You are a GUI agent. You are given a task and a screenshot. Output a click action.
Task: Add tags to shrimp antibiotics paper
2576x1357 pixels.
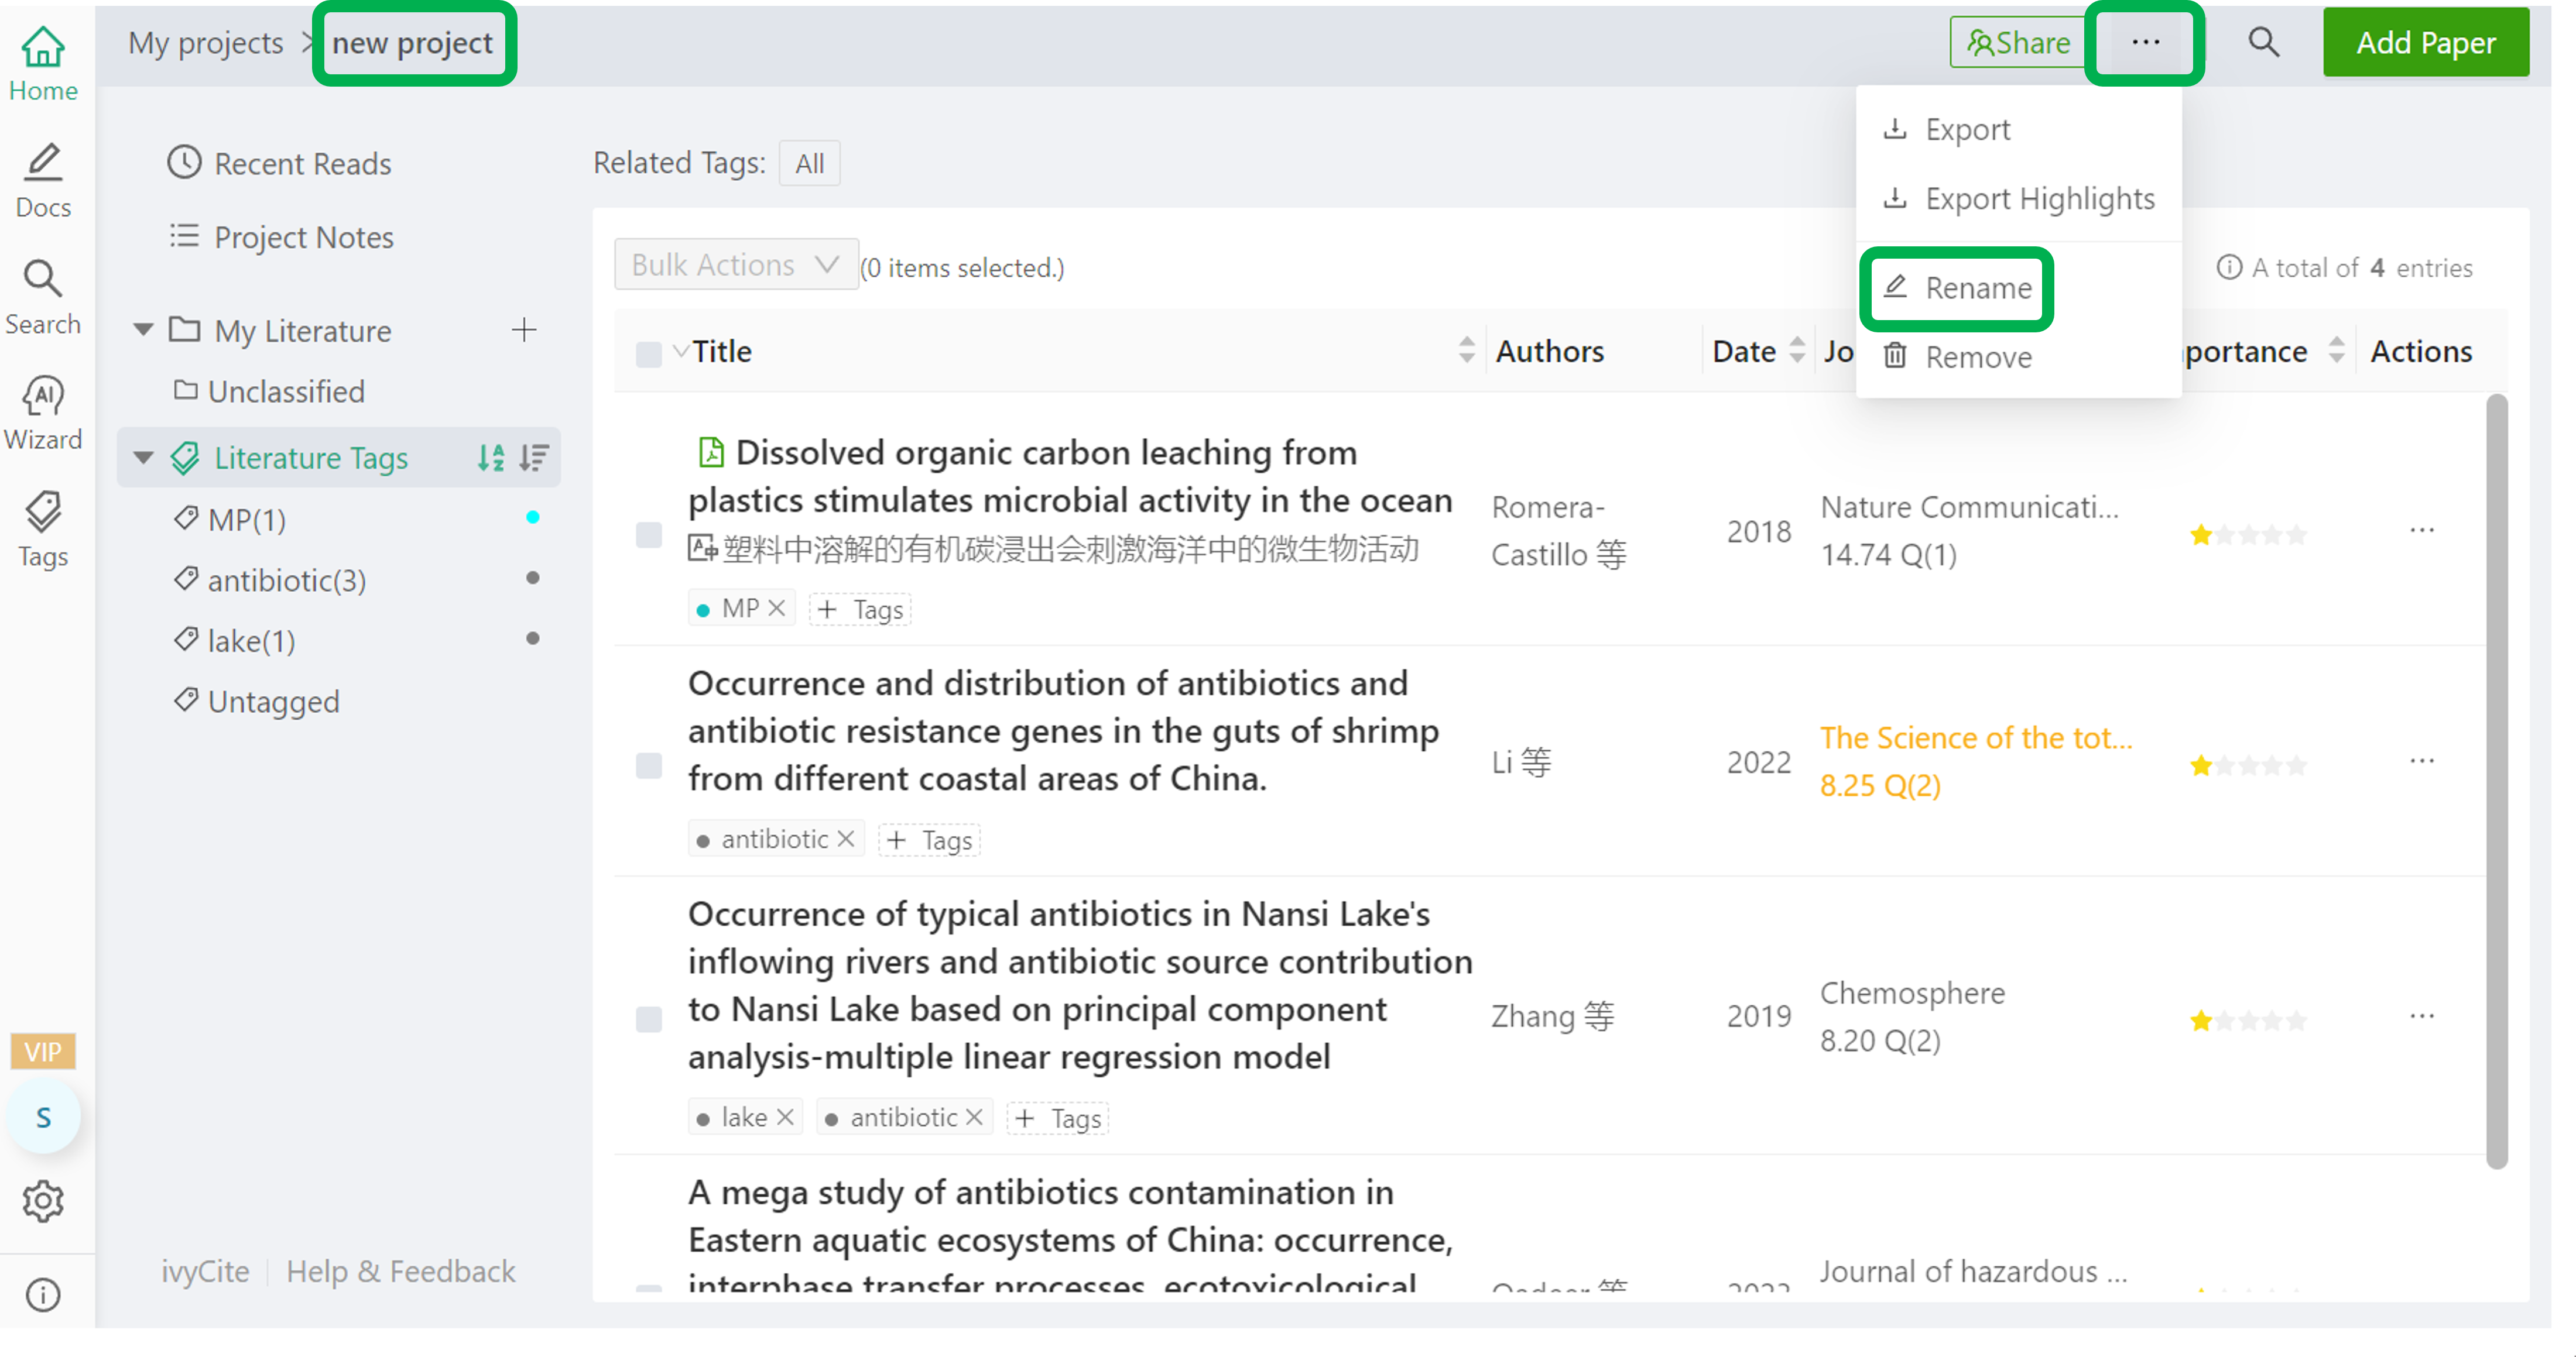coord(929,840)
